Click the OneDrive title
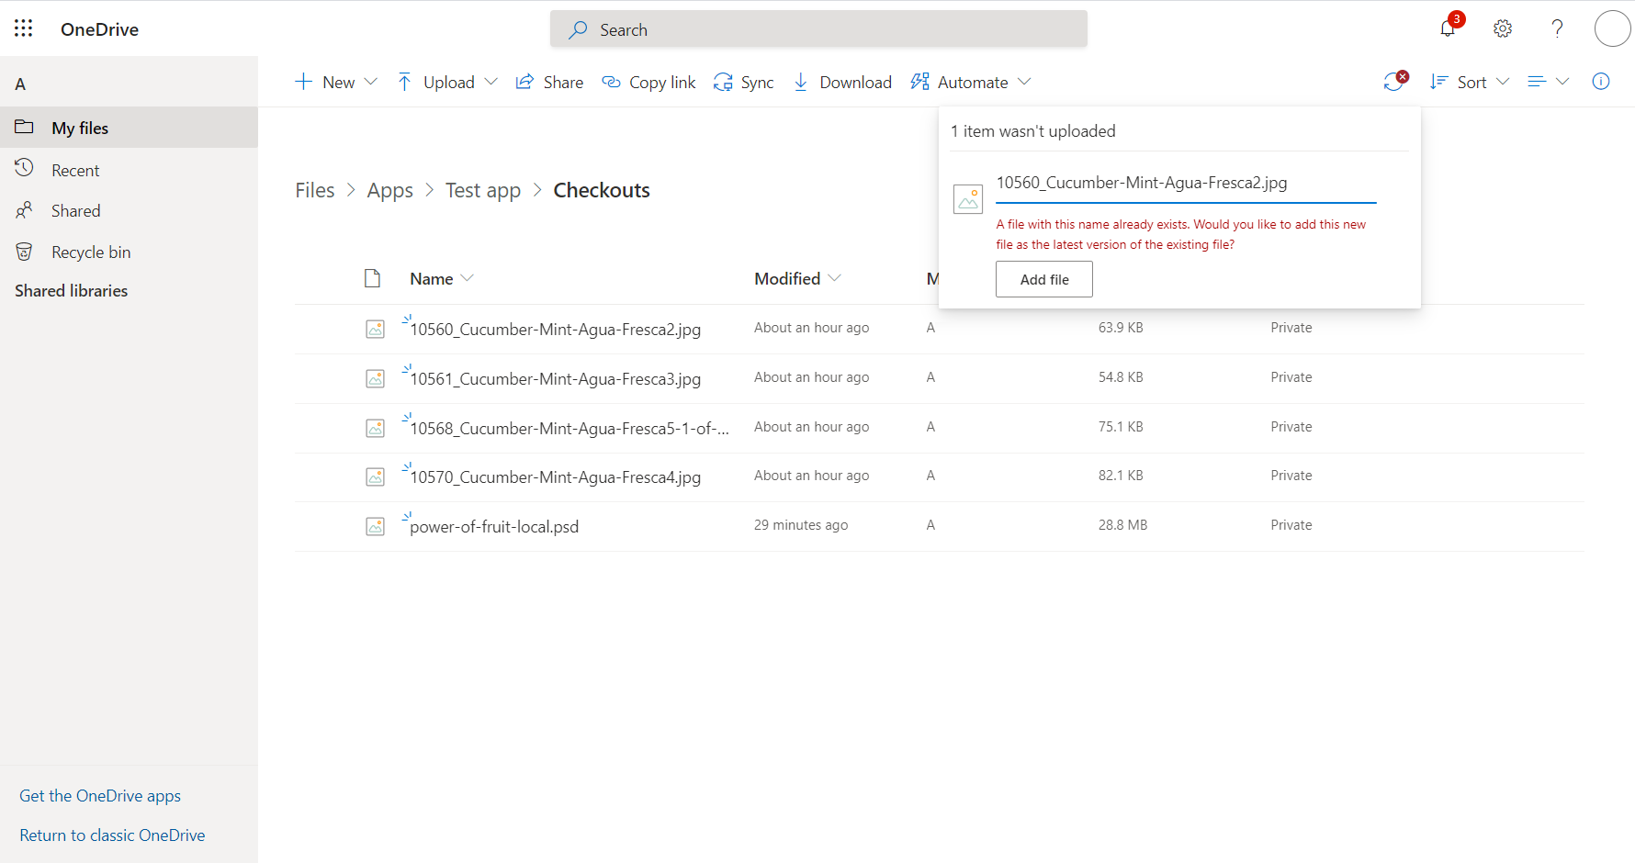1635x863 pixels. (99, 29)
